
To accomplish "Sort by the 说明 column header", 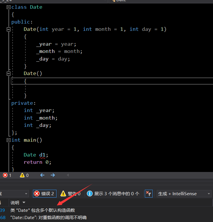I will click(x=15, y=203).
